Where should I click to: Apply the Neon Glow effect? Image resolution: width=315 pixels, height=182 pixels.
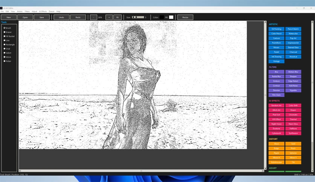[293, 124]
